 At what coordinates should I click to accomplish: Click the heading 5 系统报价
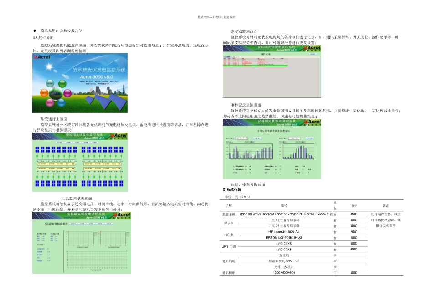click(x=232, y=189)
